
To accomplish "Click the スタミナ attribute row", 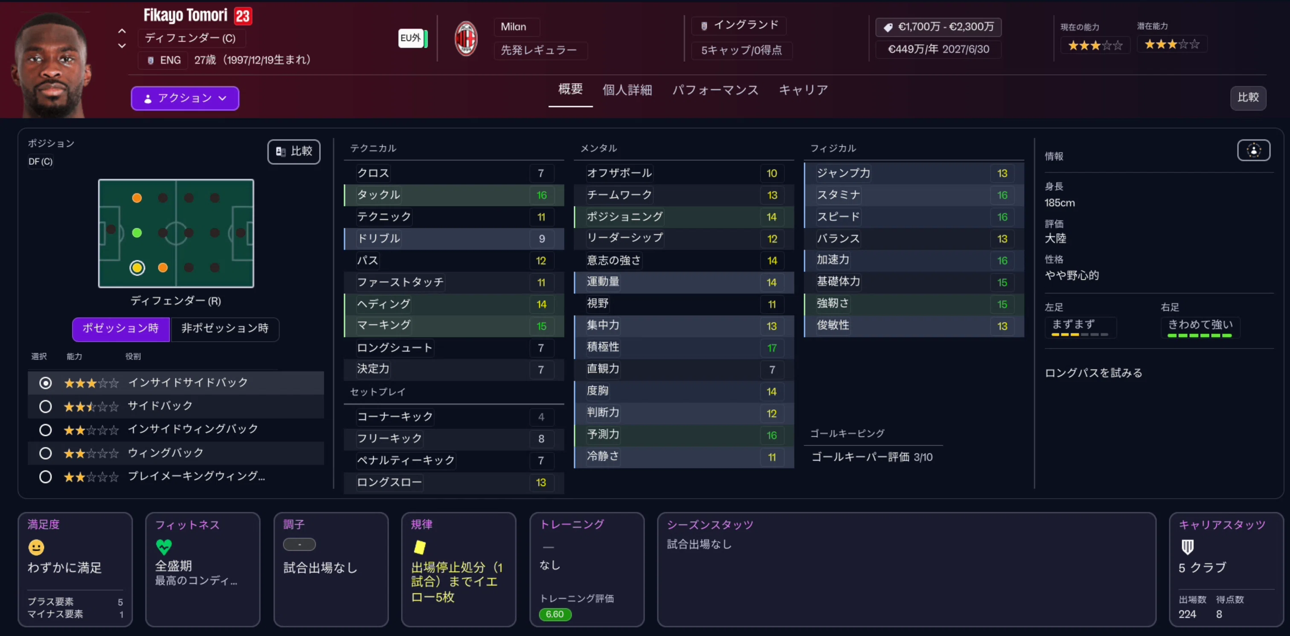I will pos(914,195).
